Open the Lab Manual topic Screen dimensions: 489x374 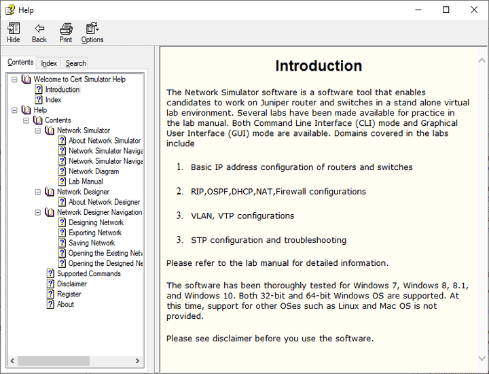(86, 182)
